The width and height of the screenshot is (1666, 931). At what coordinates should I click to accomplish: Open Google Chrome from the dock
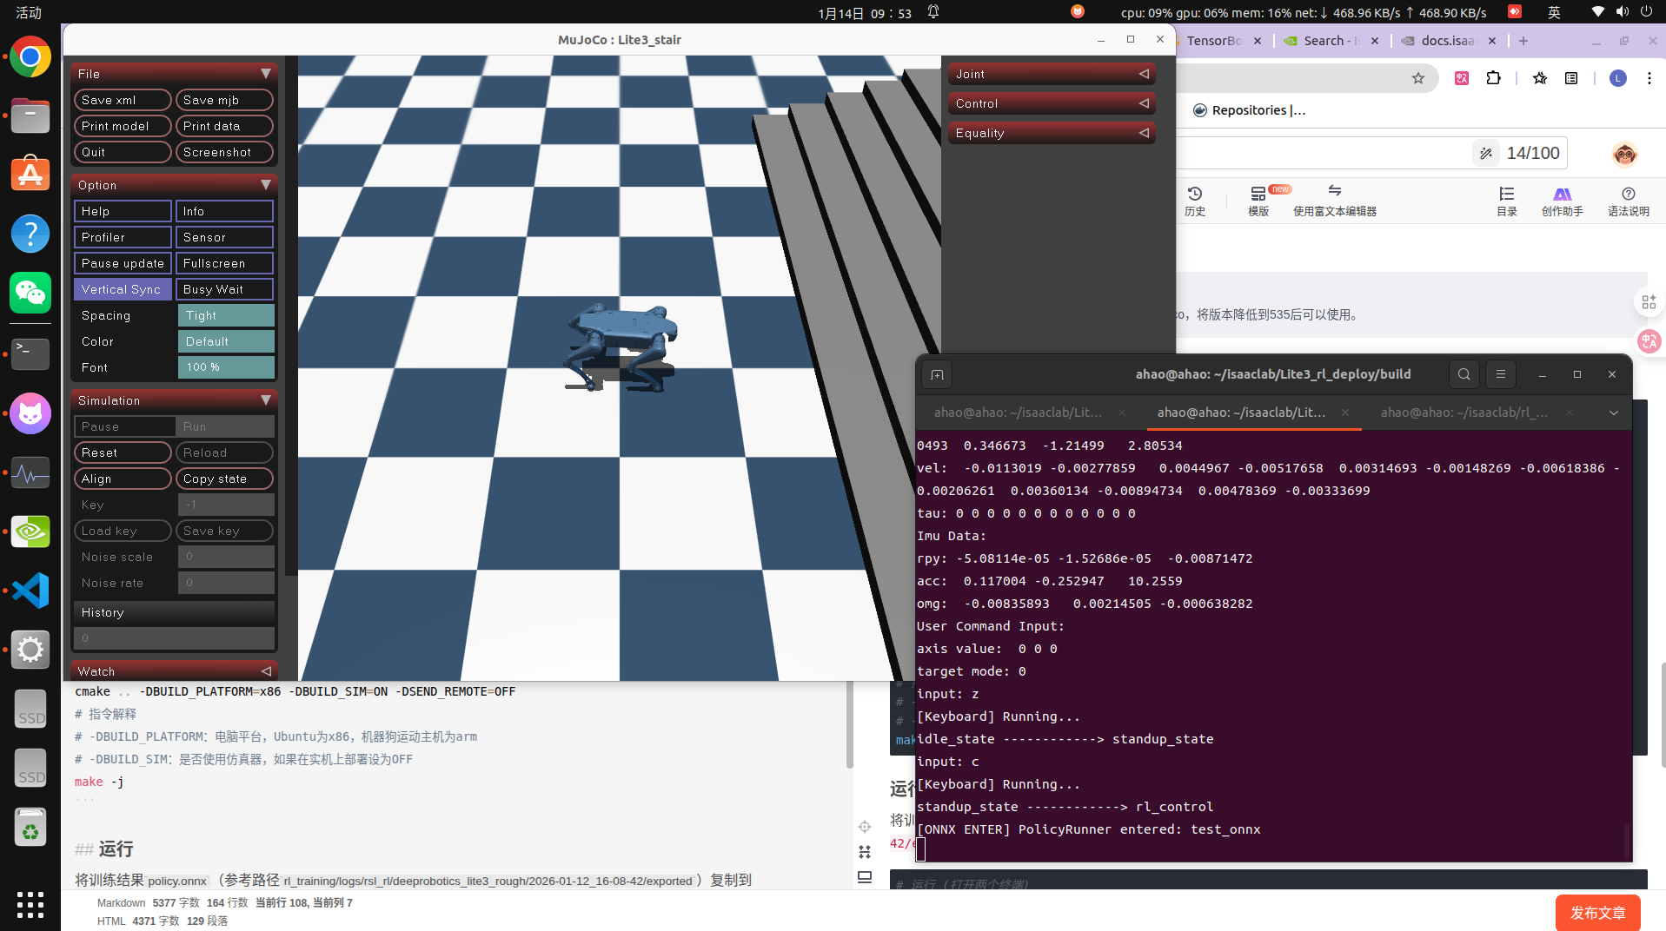coord(30,57)
